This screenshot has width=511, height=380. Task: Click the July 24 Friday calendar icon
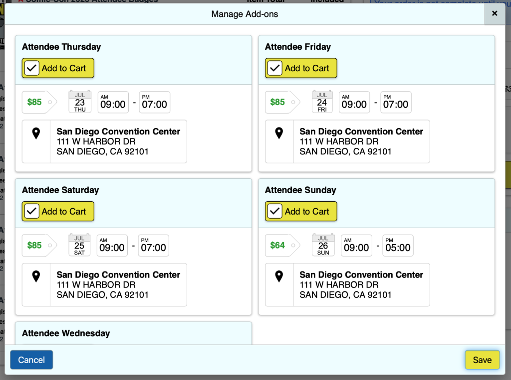[322, 102]
